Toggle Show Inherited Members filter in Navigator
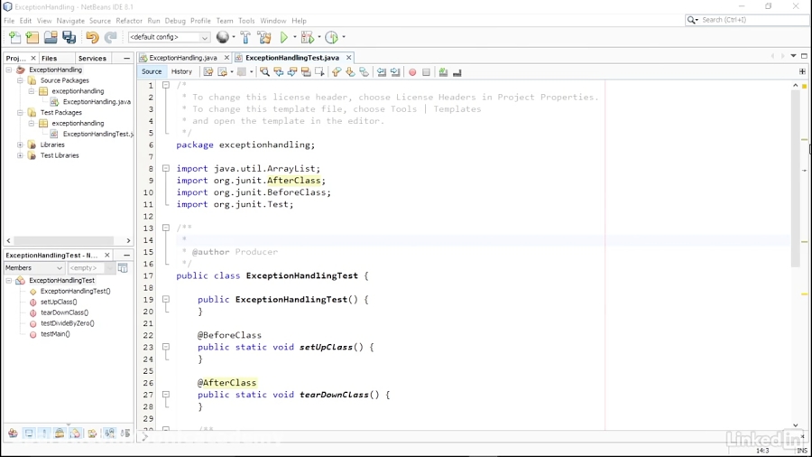 click(x=13, y=434)
